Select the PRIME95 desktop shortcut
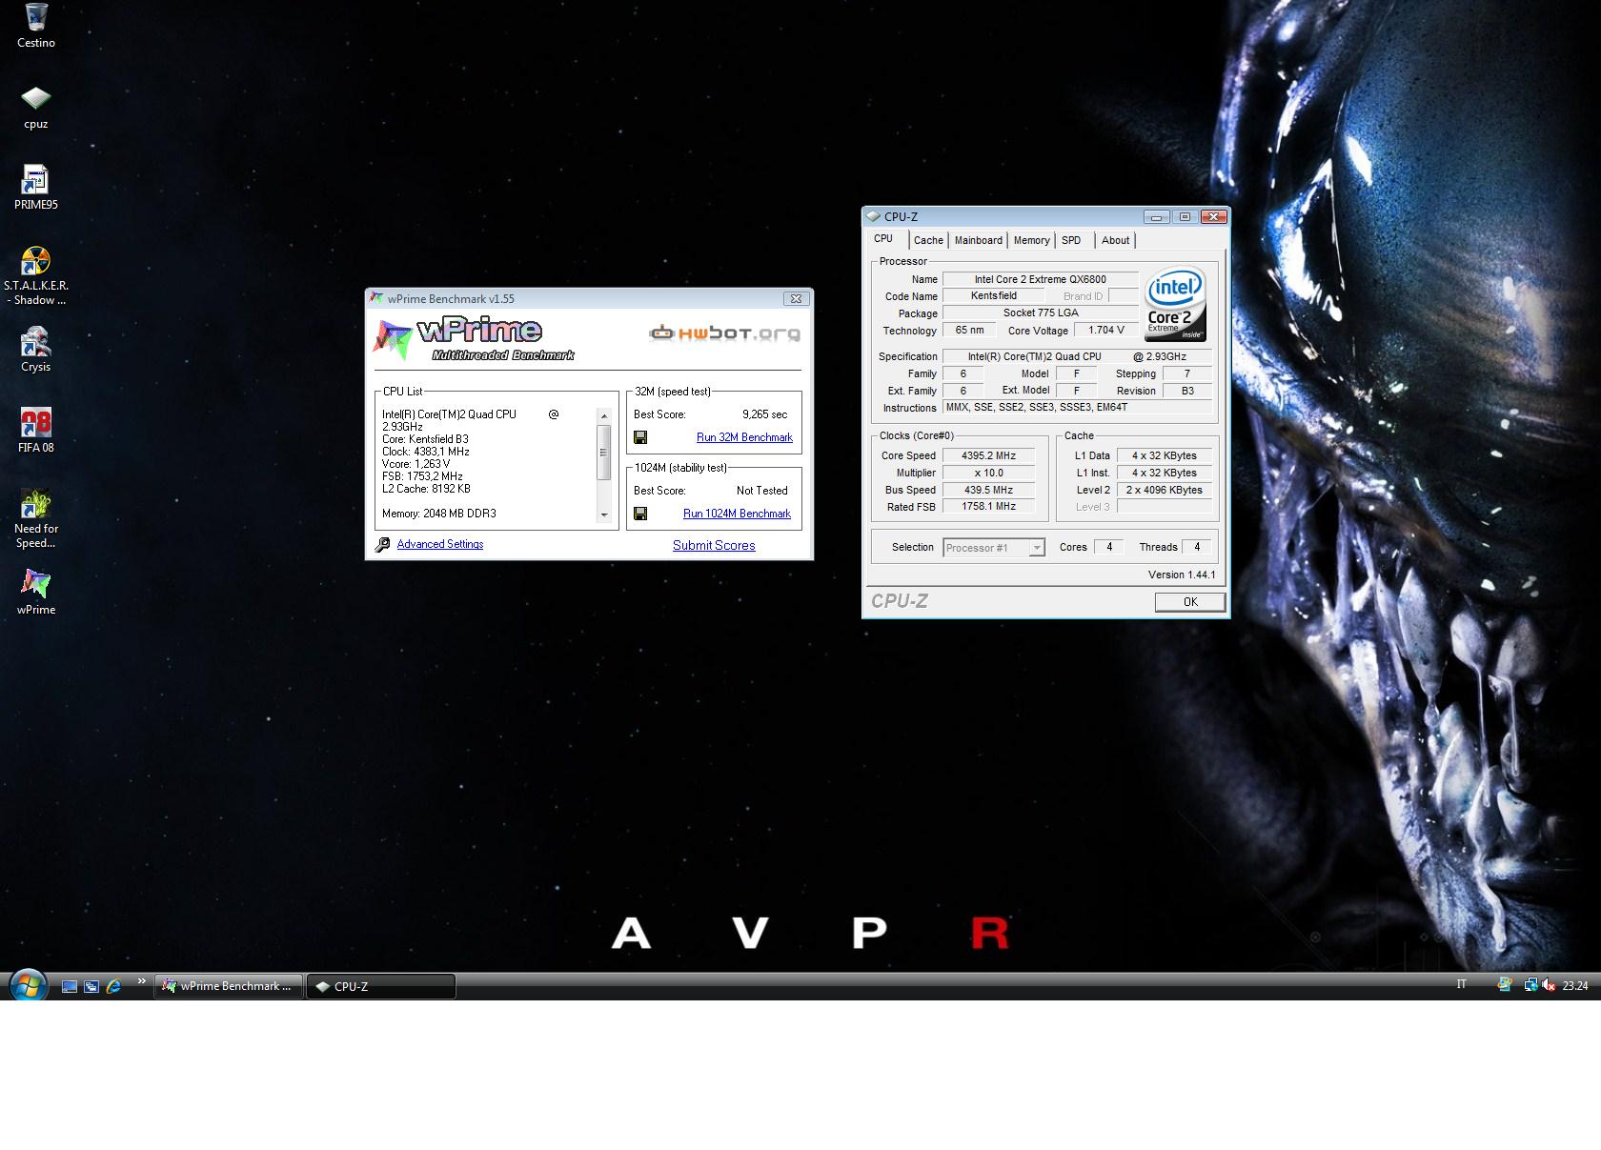 (x=36, y=188)
